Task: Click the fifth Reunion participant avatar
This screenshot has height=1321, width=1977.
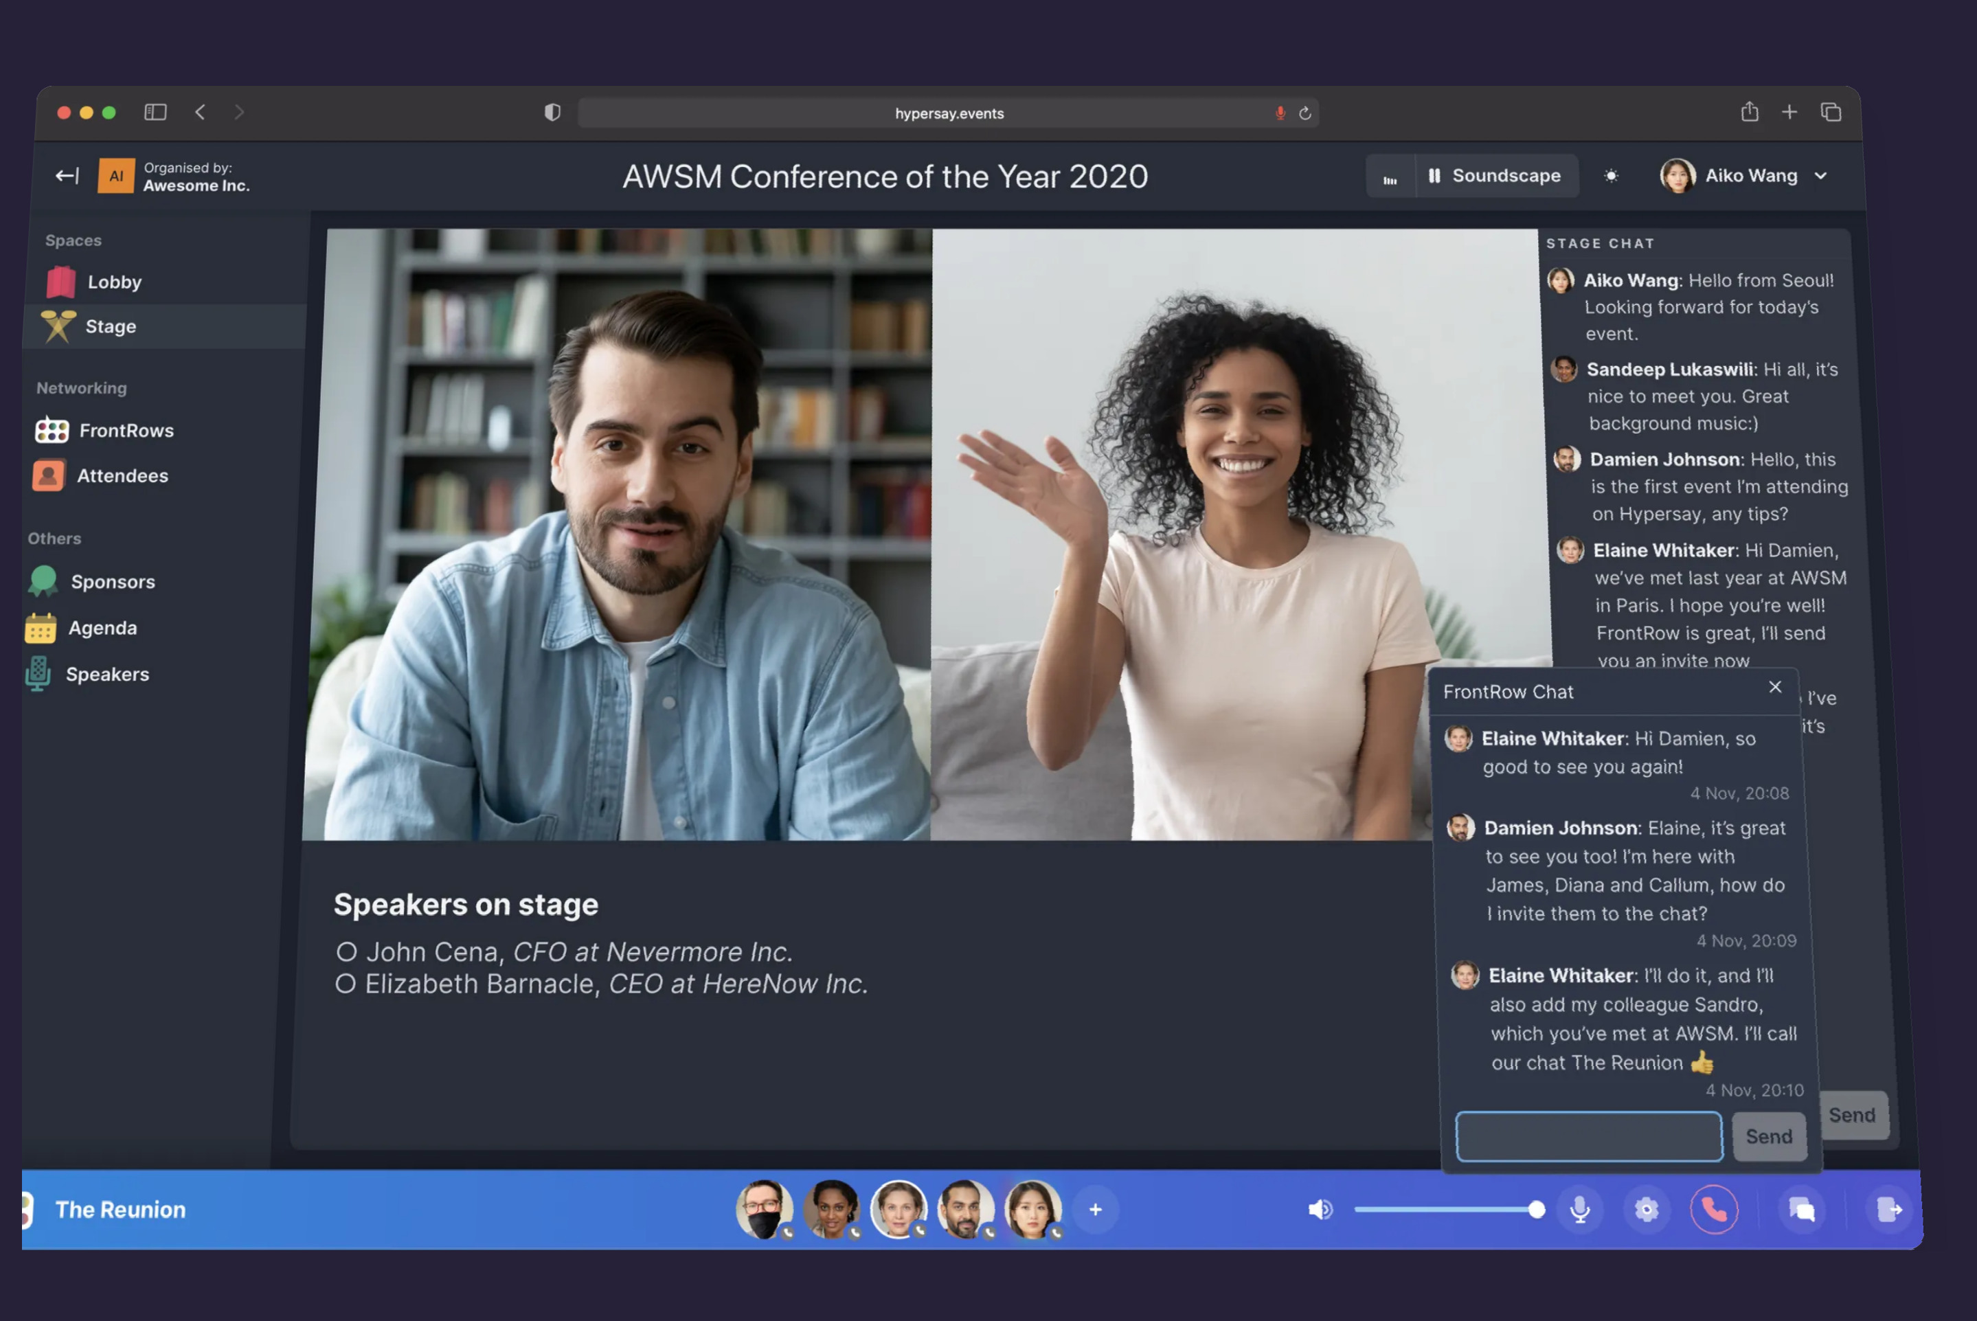Action: tap(1032, 1210)
